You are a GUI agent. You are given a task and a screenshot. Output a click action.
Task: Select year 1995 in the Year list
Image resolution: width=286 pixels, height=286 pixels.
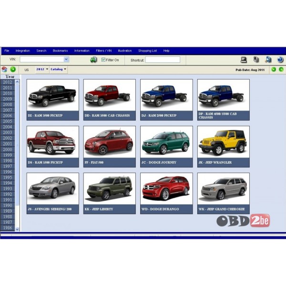click(8, 178)
